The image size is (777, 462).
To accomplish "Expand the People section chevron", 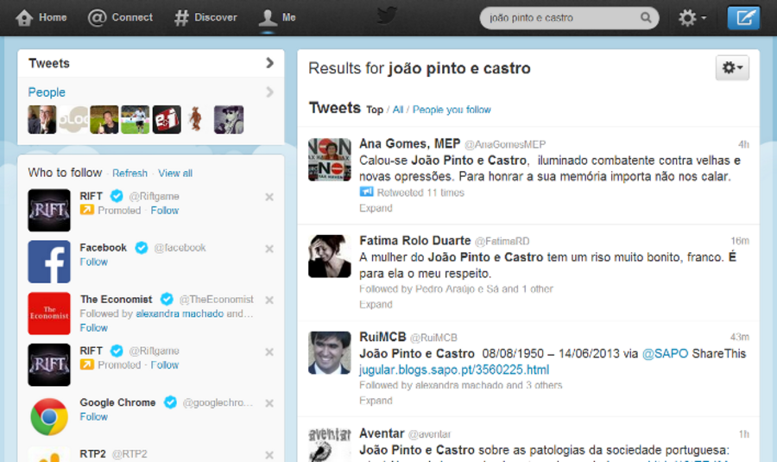I will [x=269, y=92].
